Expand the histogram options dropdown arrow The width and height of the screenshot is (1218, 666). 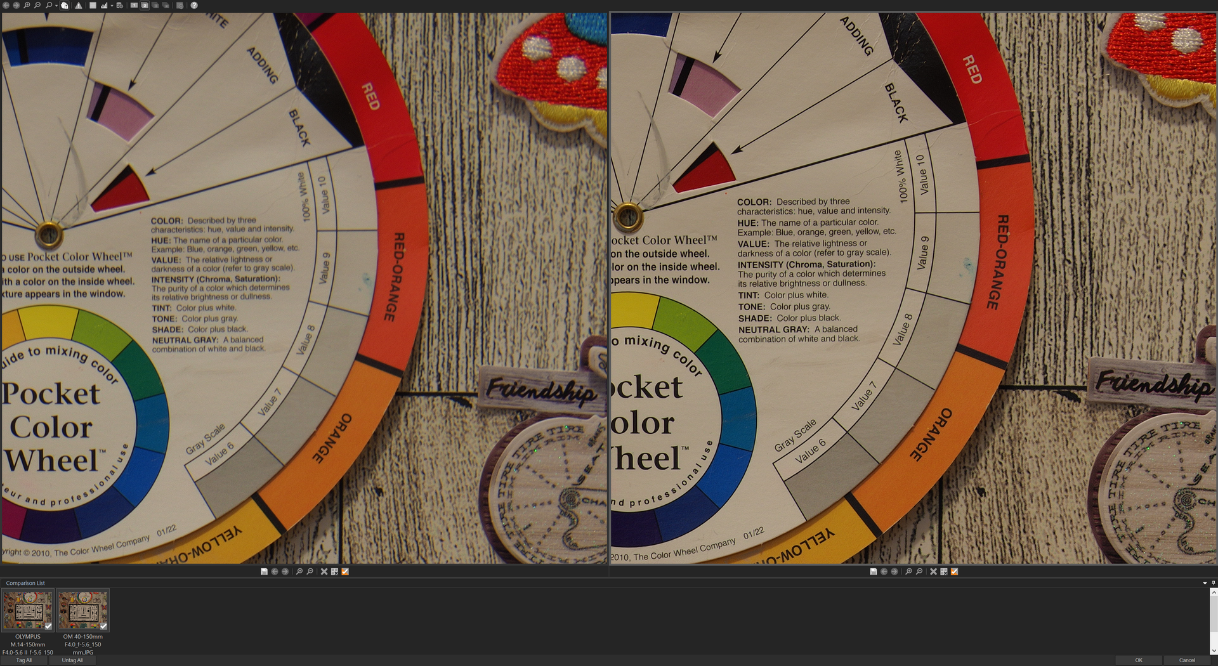(112, 6)
